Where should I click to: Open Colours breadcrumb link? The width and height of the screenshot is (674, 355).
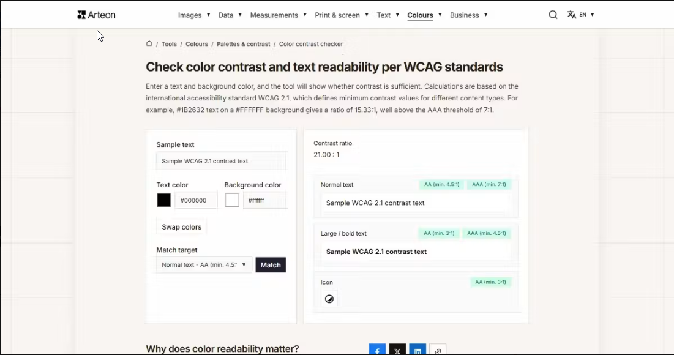point(197,44)
